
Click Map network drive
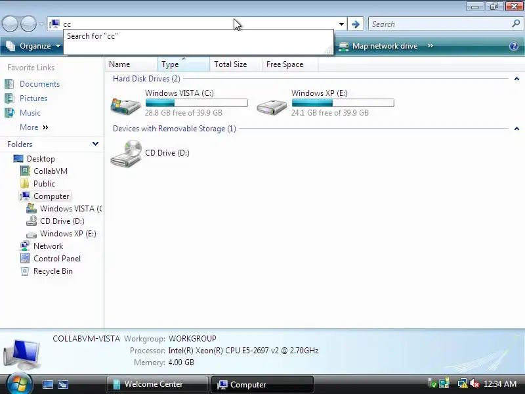[378, 46]
